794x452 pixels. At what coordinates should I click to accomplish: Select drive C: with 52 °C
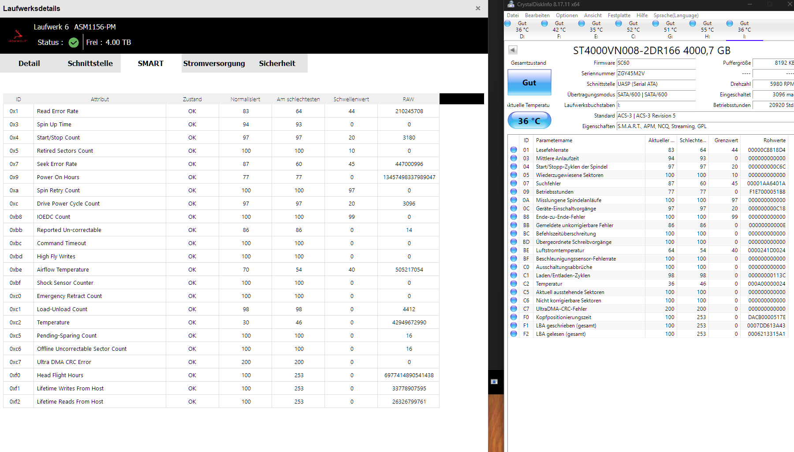[x=633, y=30]
